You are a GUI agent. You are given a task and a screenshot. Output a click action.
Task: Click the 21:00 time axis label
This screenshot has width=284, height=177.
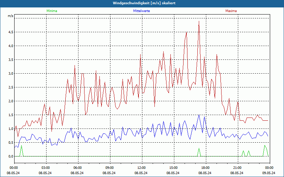(x=238, y=168)
